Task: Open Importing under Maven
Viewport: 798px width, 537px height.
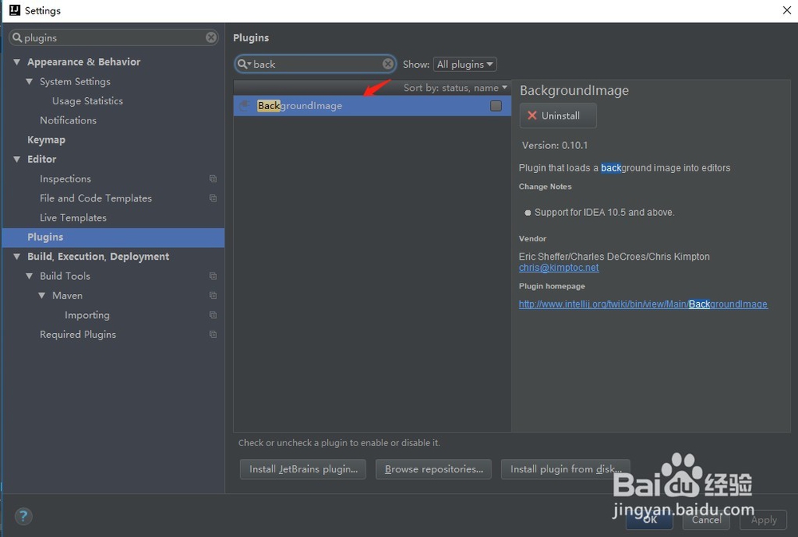Action: pyautogui.click(x=87, y=315)
